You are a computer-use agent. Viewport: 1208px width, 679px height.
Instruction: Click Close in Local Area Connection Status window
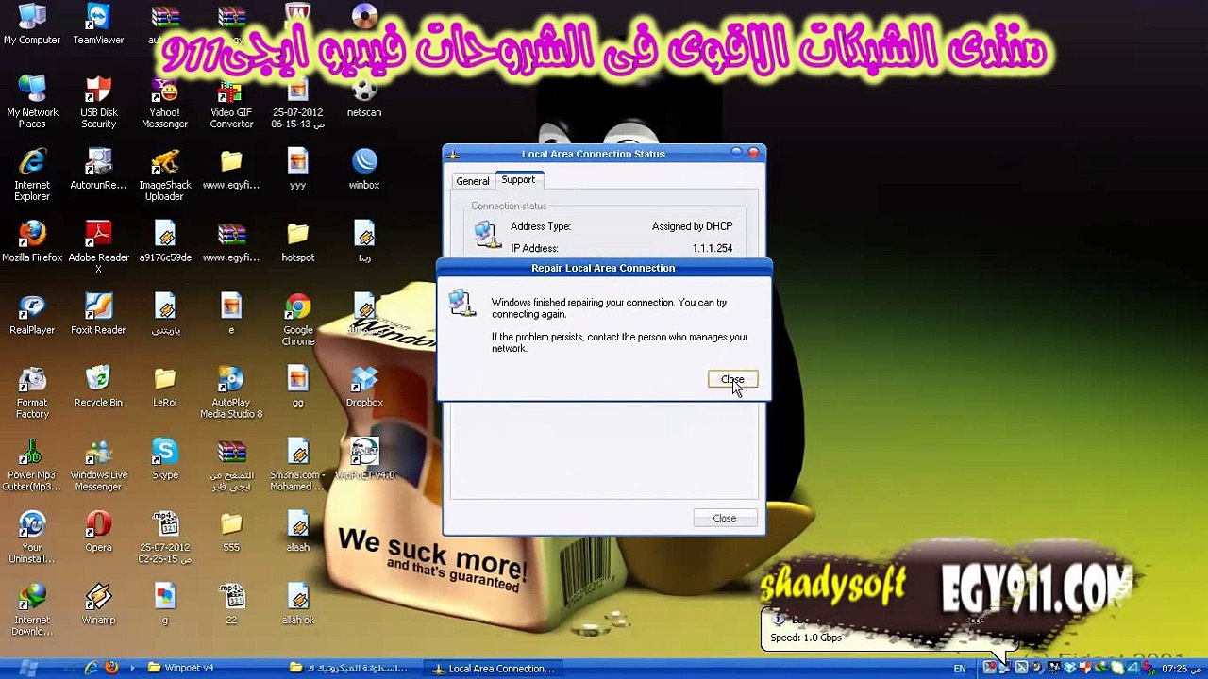tap(724, 518)
